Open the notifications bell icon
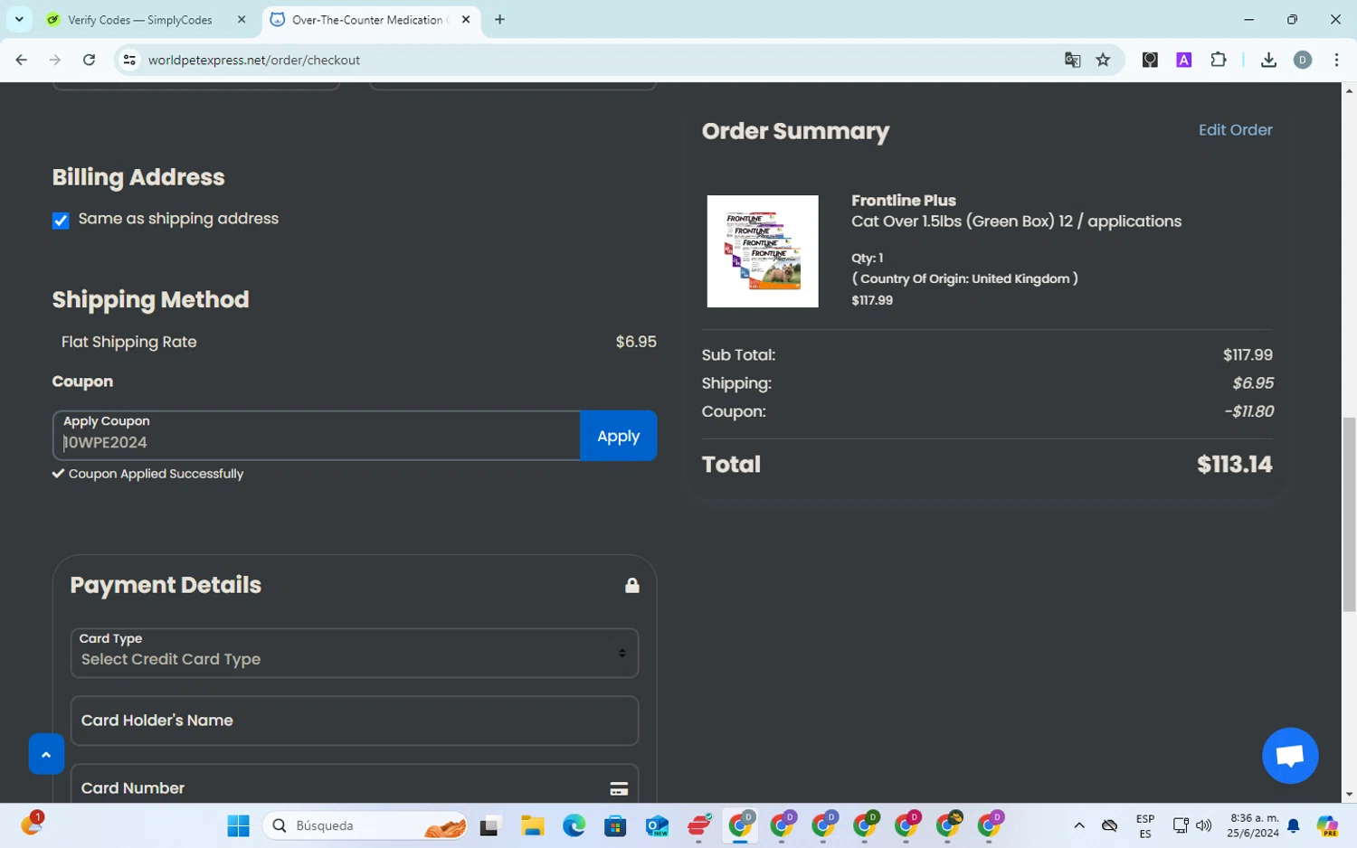 coord(1293,825)
